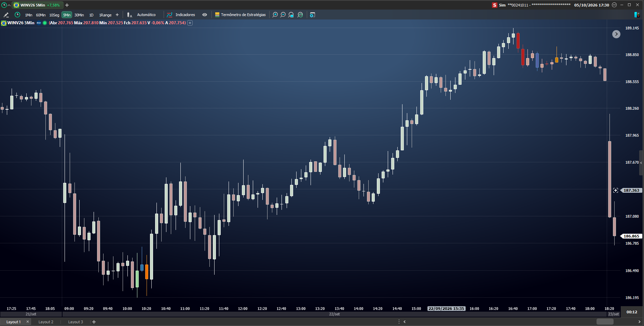Toggle the green status dot beside WINV26
Image resolution: width=644 pixels, height=326 pixels.
pyautogui.click(x=45, y=23)
